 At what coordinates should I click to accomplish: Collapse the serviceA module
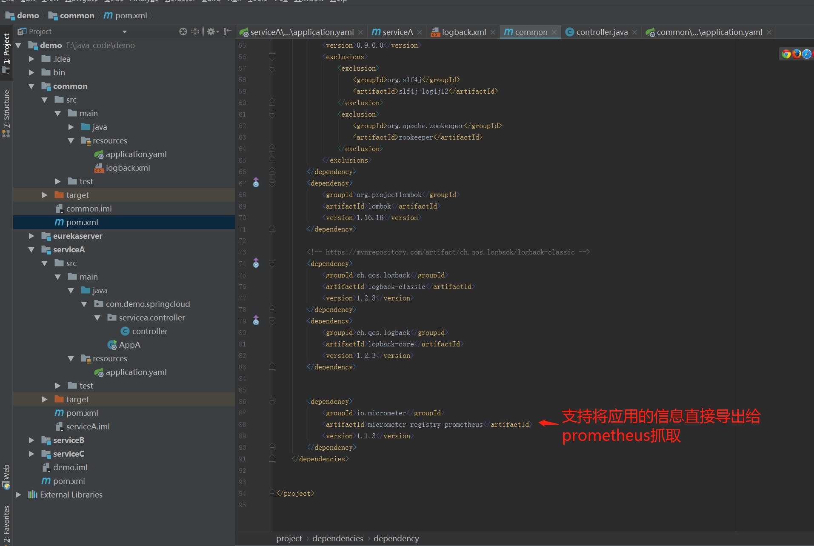point(31,249)
